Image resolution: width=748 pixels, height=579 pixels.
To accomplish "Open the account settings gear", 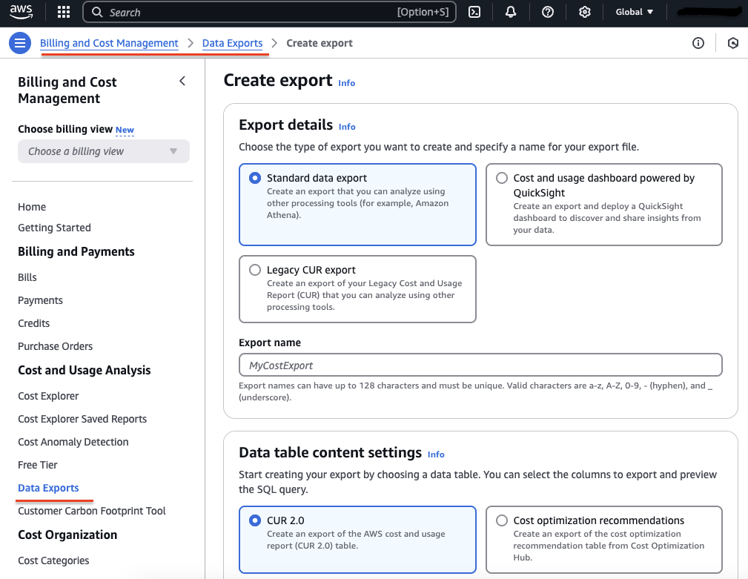I will pyautogui.click(x=584, y=12).
